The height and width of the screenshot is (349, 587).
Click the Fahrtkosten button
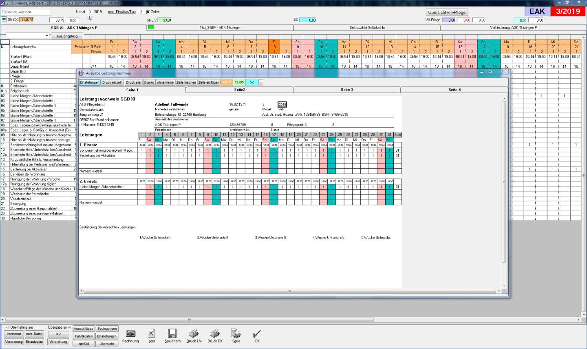click(x=84, y=336)
